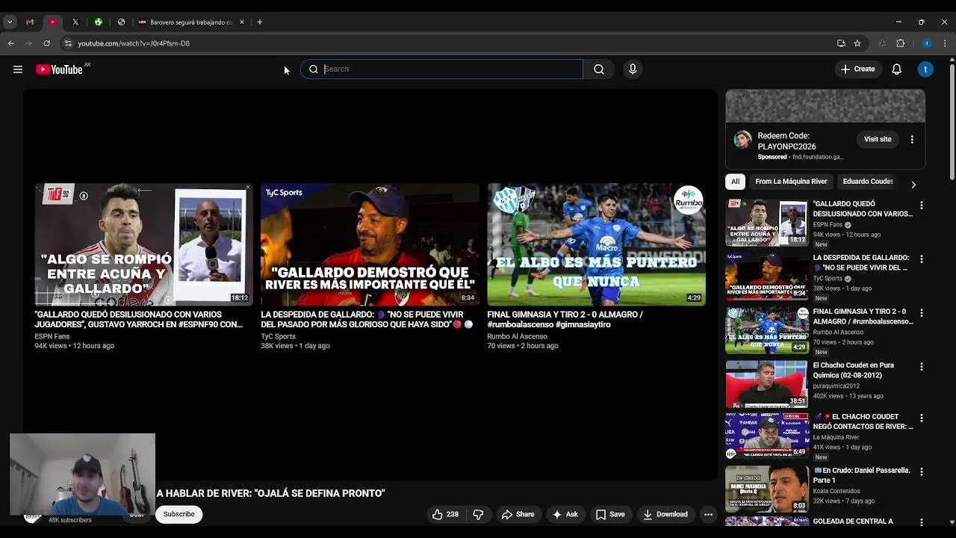Viewport: 956px width, 538px height.
Task: Open sidebar Daniel Passarella thumbnail
Action: pyautogui.click(x=766, y=489)
